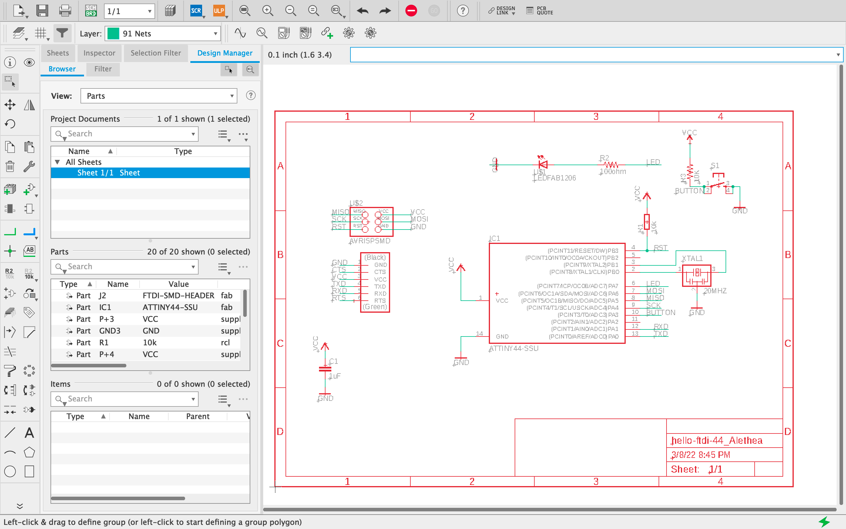Select the Info tool icon
The height and width of the screenshot is (529, 846).
click(x=10, y=62)
